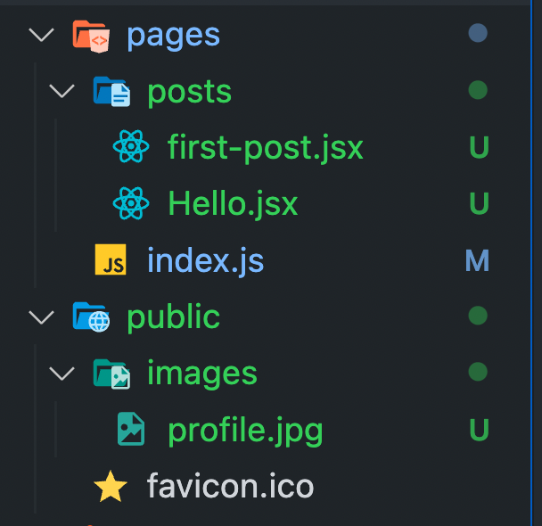Image resolution: width=542 pixels, height=526 pixels.
Task: Open favicon.ico from the public folder
Action: coord(230,486)
